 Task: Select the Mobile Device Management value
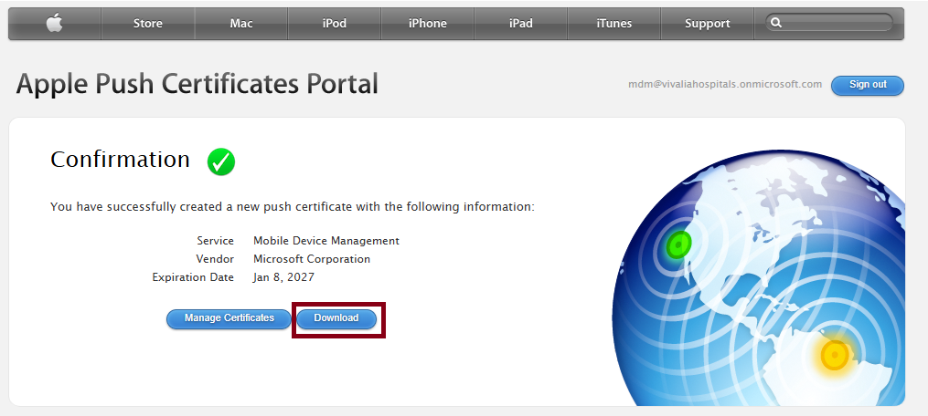click(x=326, y=241)
